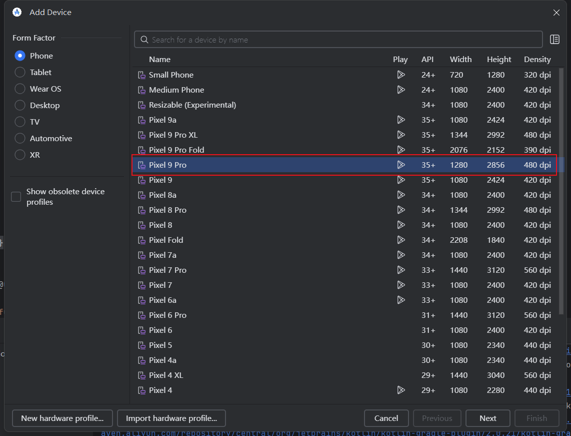This screenshot has height=436, width=571.
Task: Click the Android Studio logo icon
Action: coord(17,12)
